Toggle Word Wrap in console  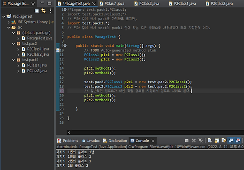coord(224,140)
